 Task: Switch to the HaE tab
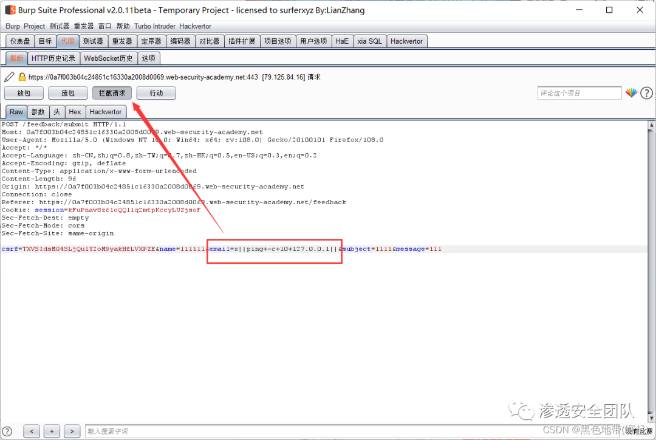[x=342, y=41]
